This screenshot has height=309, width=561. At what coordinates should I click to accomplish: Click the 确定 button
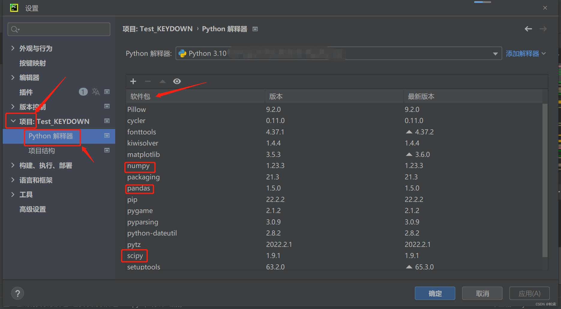(435, 293)
